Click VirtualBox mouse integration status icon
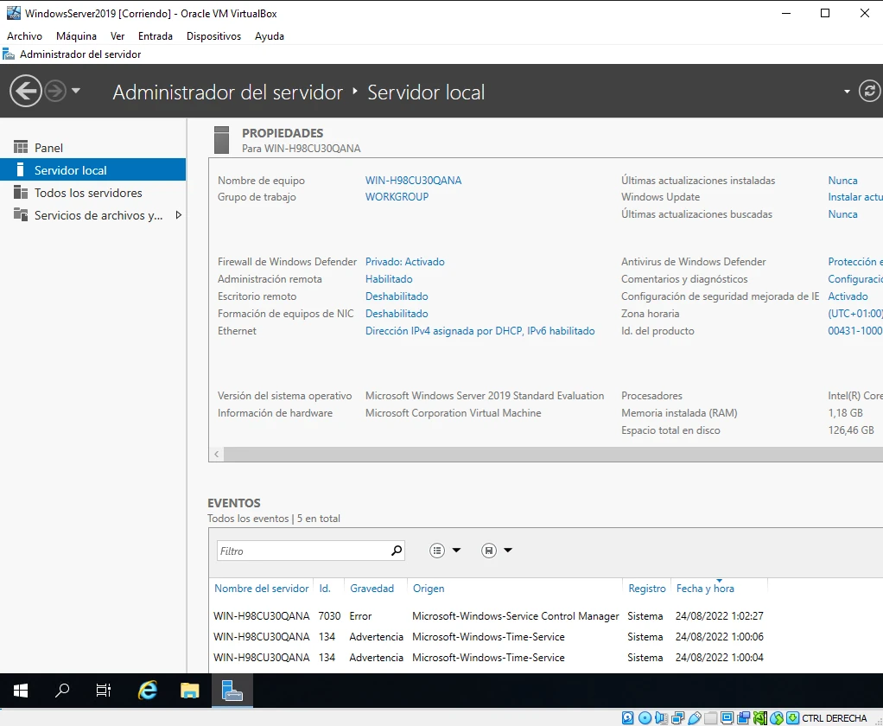This screenshot has height=726, width=883. (x=777, y=717)
